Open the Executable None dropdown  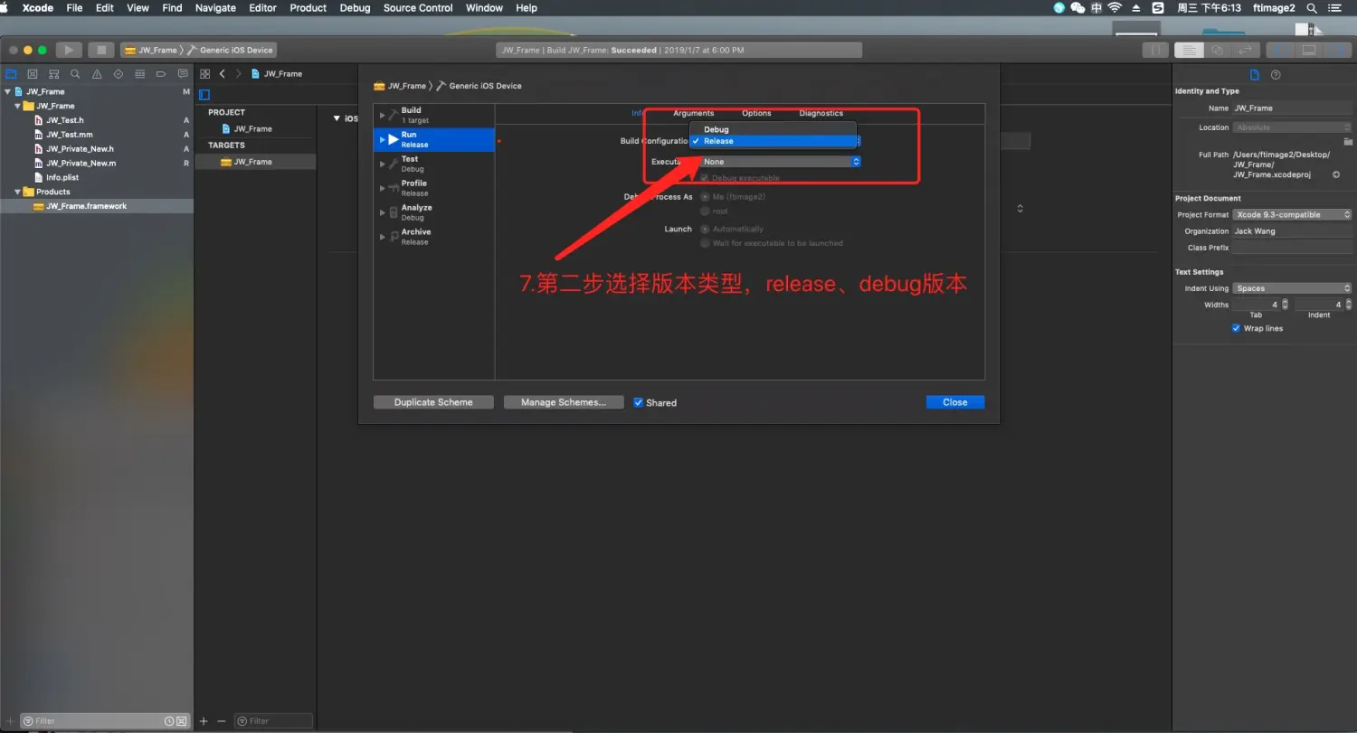coord(779,162)
